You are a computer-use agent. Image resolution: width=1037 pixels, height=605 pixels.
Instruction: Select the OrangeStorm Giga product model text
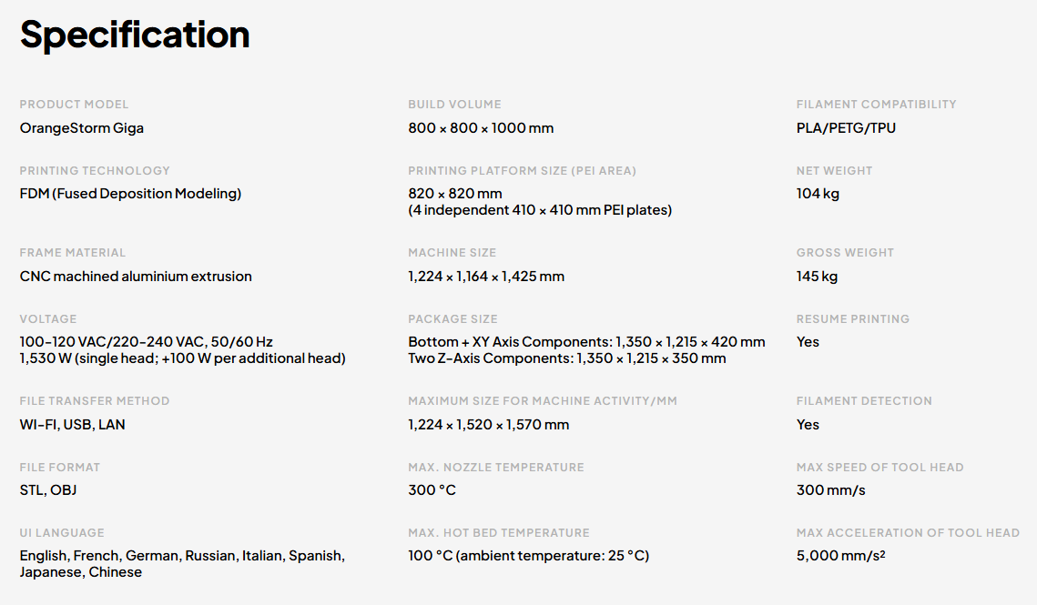pyautogui.click(x=81, y=128)
